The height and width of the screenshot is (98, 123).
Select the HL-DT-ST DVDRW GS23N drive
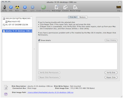click(15, 25)
